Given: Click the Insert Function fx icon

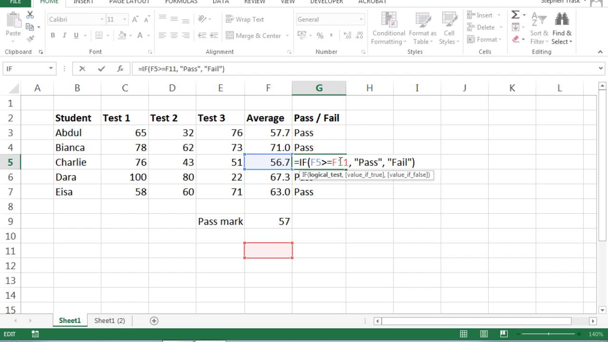Looking at the screenshot, I should tap(120, 69).
